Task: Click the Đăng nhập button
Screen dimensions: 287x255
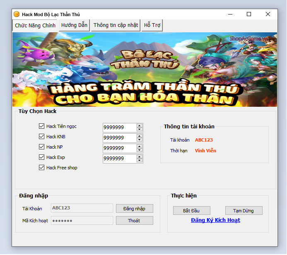Action: (134, 209)
